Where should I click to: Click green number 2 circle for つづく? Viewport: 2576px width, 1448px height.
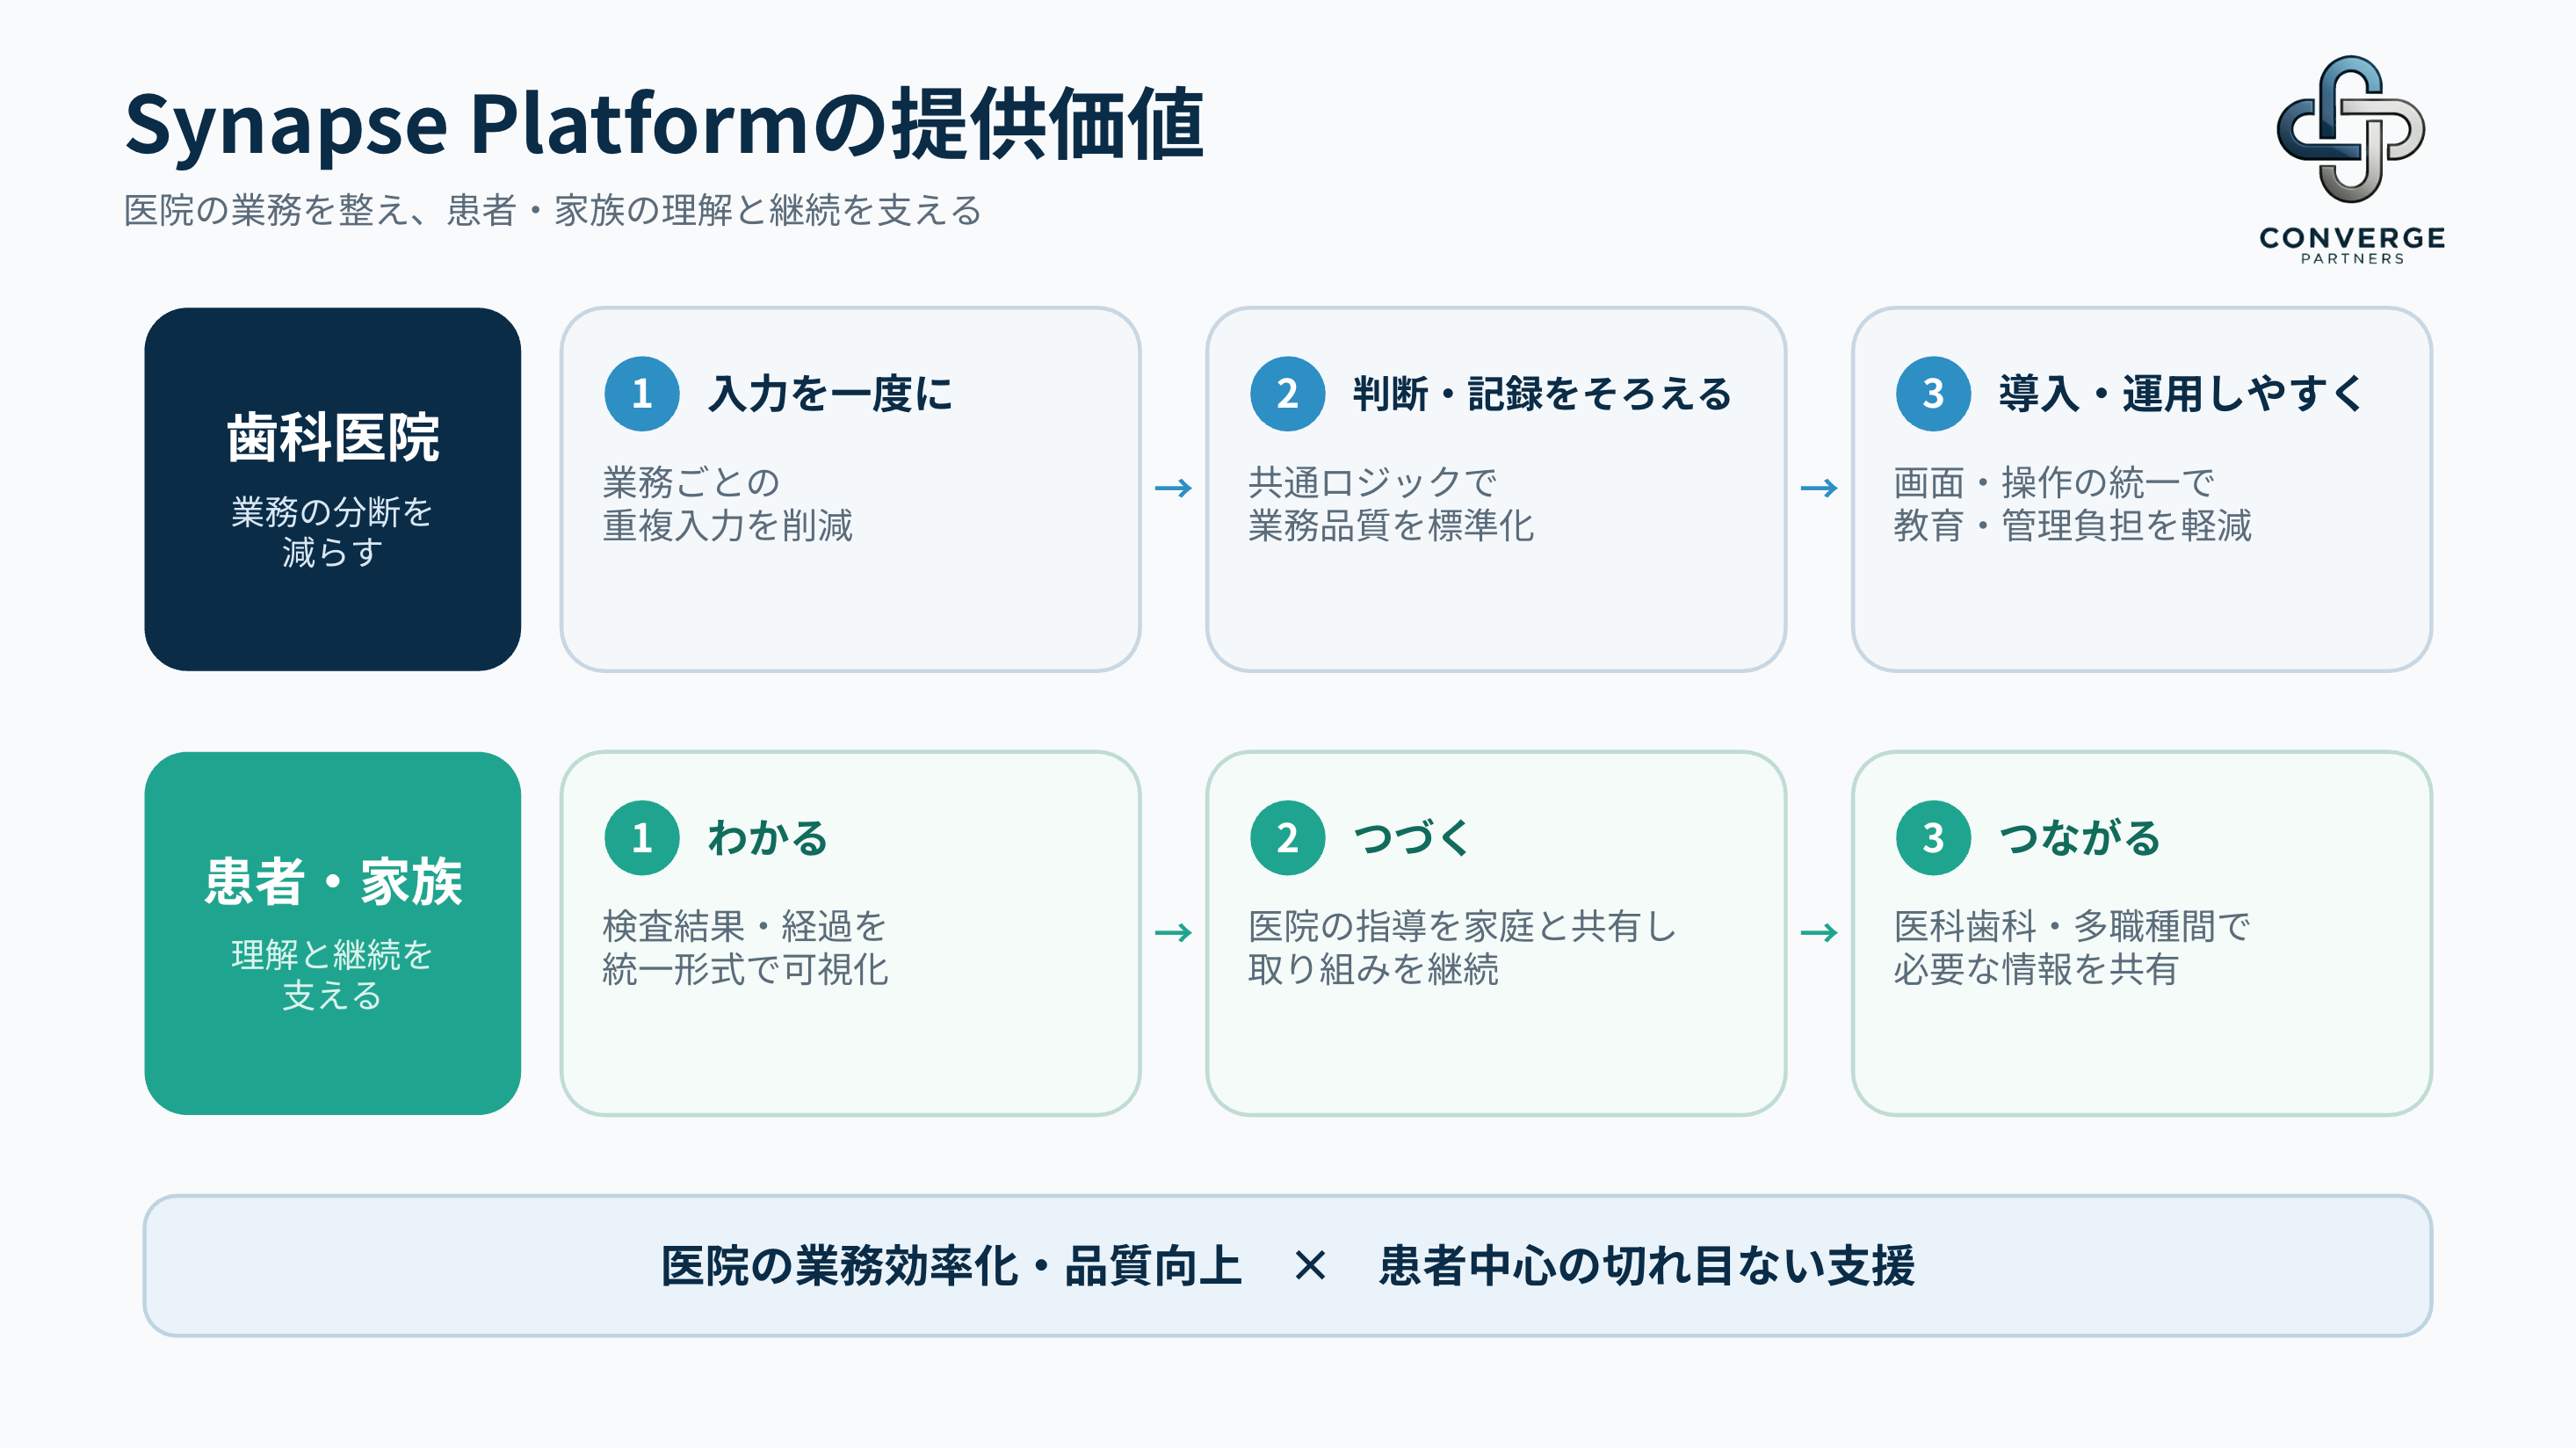click(1287, 838)
